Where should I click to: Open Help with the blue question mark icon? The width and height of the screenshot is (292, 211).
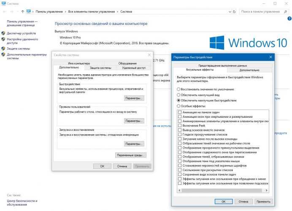click(x=289, y=19)
